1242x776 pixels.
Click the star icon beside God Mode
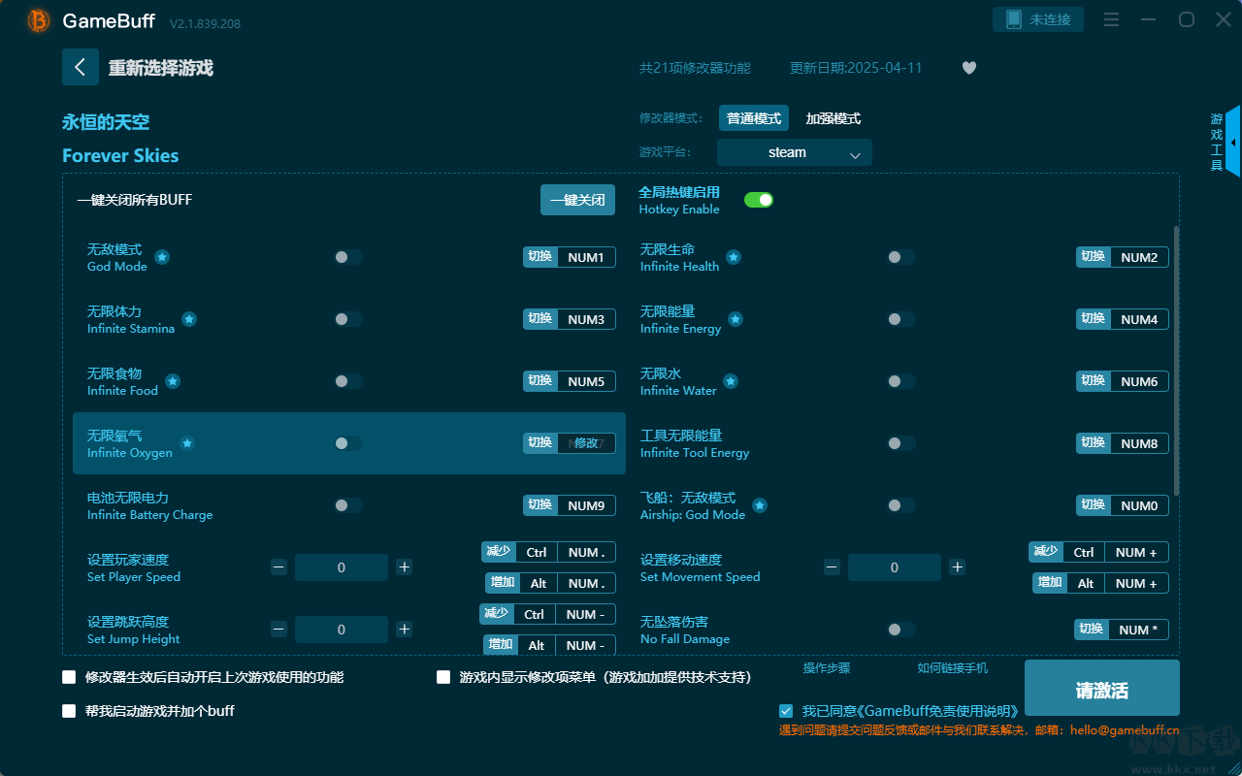(162, 257)
